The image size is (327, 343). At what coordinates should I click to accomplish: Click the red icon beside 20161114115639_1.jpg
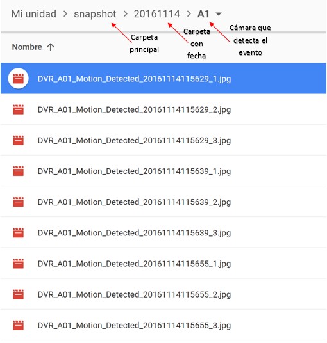point(18,171)
